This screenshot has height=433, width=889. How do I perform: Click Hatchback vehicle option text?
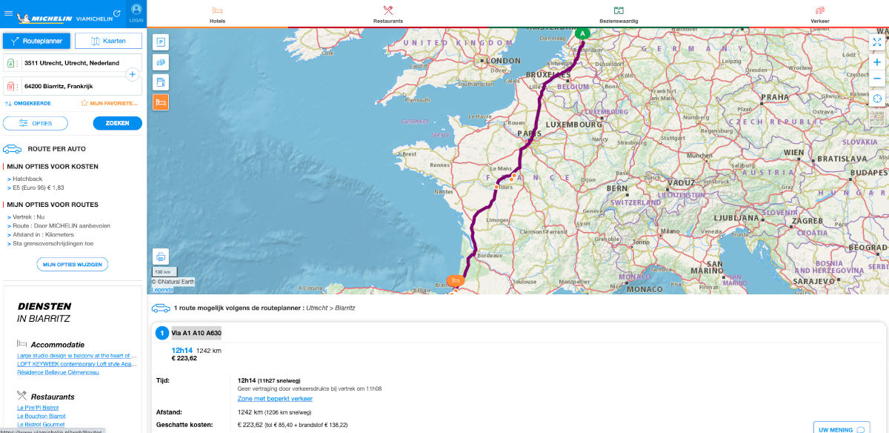click(27, 179)
